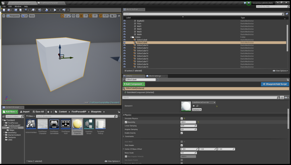Expand Center Of Mass Offset property

pos(124,149)
